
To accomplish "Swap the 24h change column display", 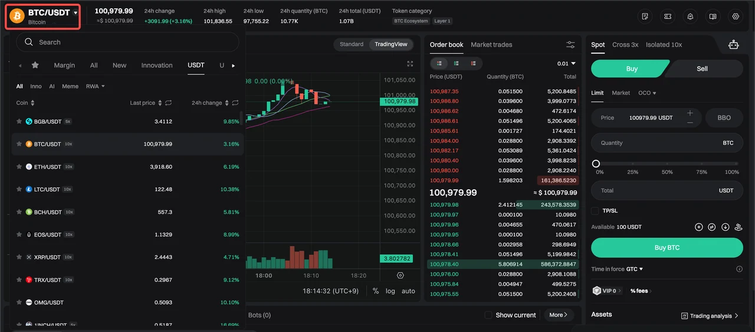I will point(235,103).
